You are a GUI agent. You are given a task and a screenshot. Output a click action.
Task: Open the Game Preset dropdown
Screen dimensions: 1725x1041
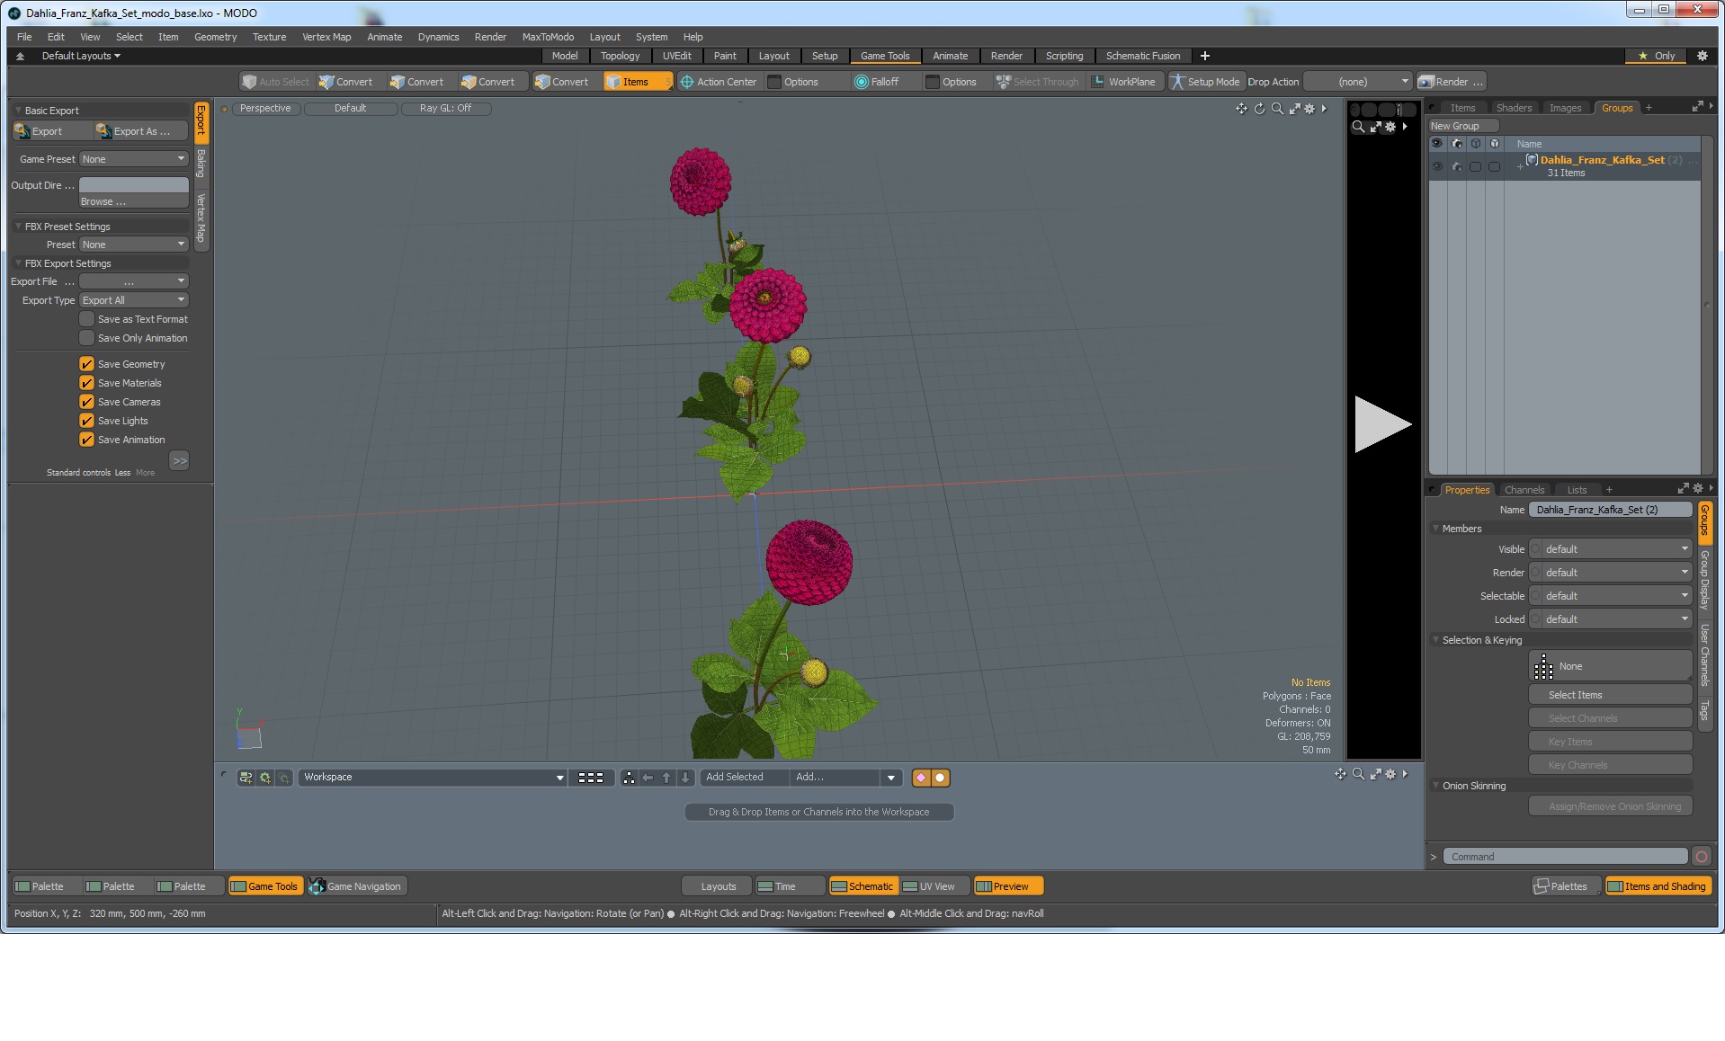point(133,159)
